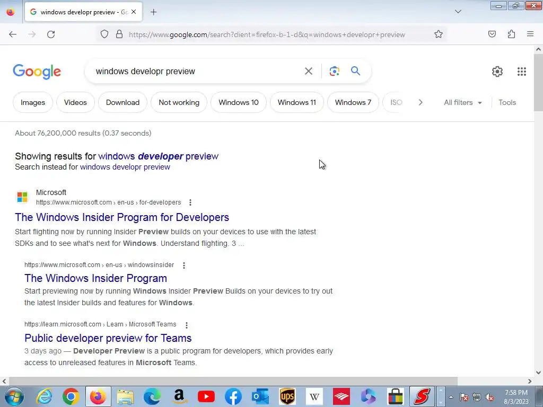
Task: Select the Not working filter chip
Action: (179, 102)
